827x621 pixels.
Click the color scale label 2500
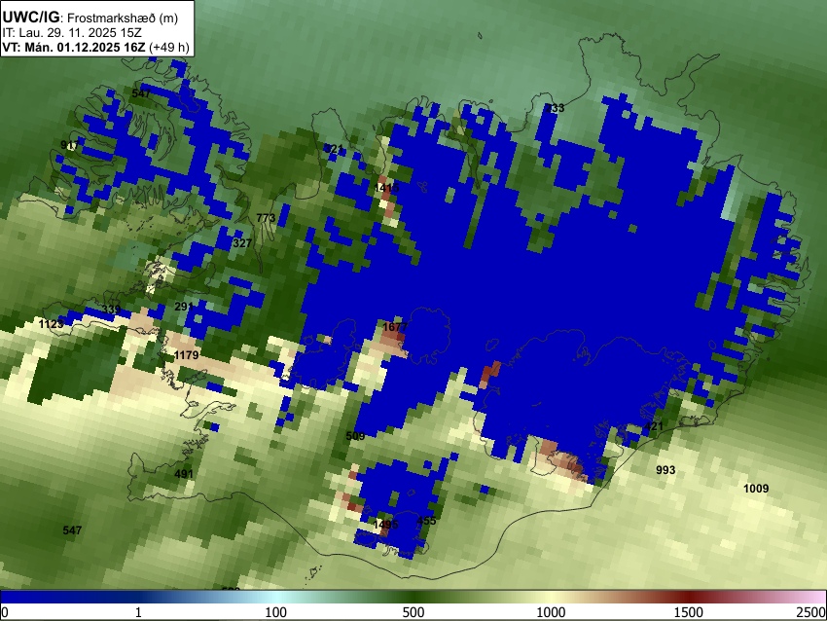[x=811, y=612]
